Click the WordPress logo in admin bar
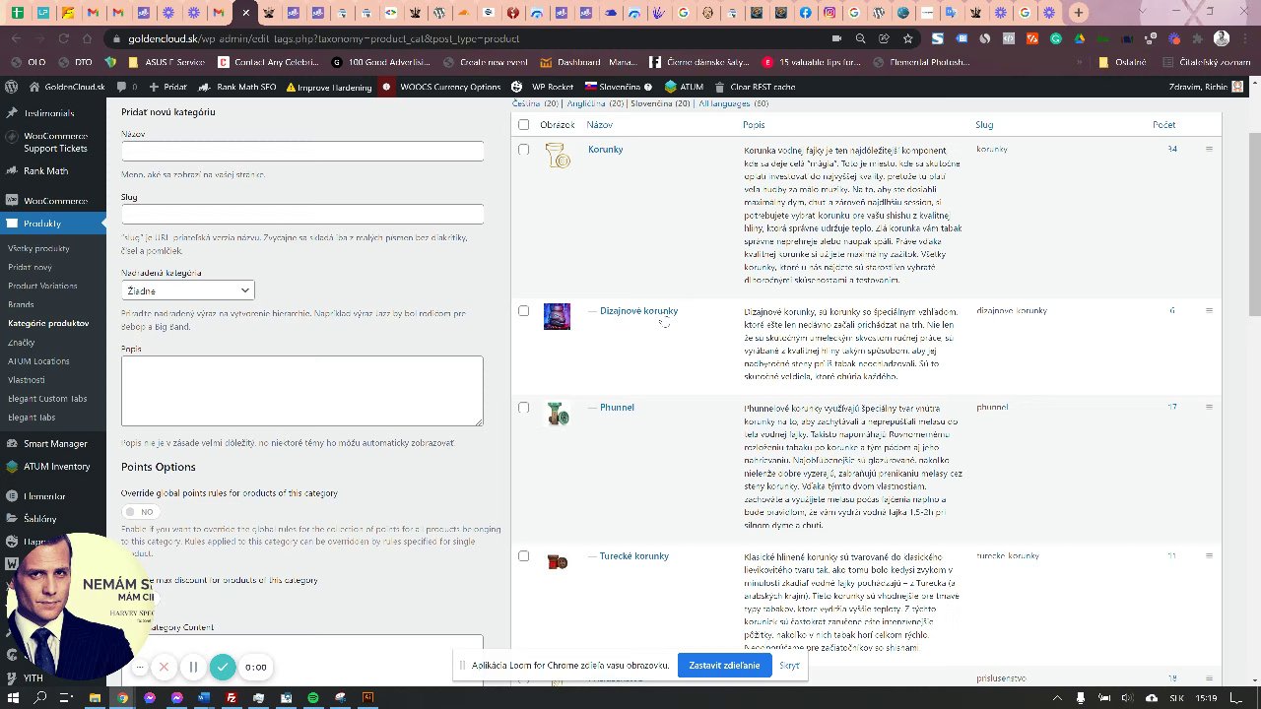The width and height of the screenshot is (1261, 709). (12, 87)
